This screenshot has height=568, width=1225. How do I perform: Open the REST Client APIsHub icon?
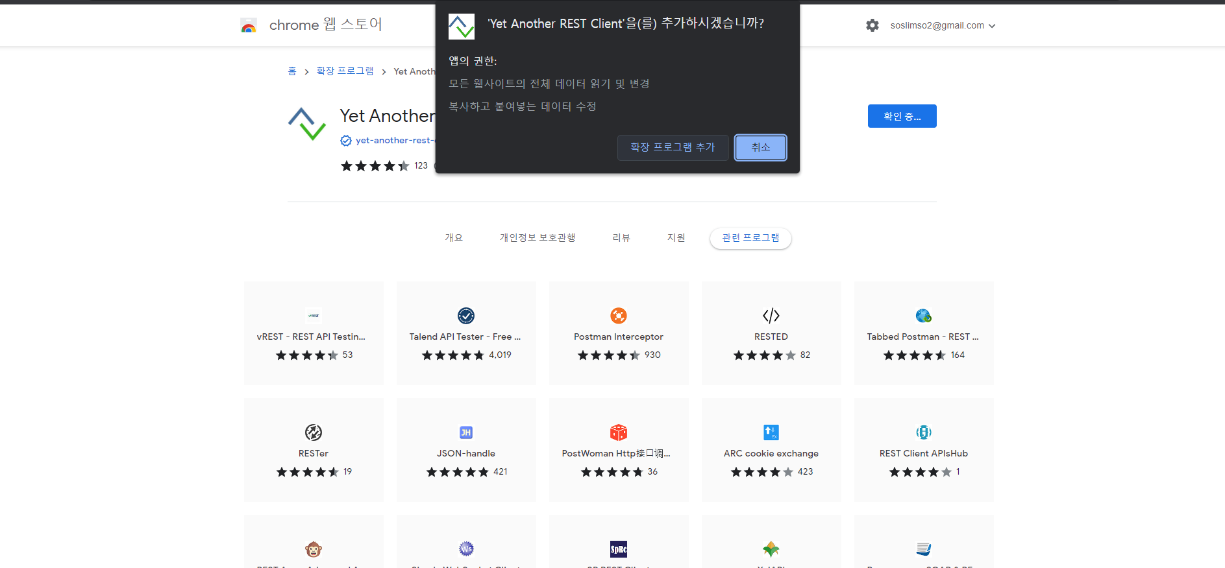click(x=924, y=432)
